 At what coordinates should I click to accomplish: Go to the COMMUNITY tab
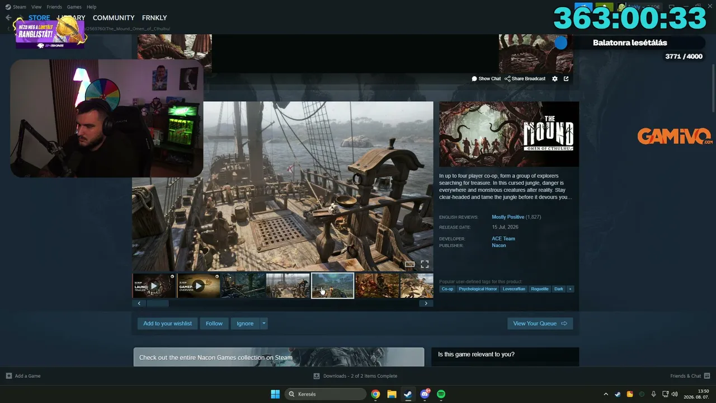click(114, 18)
